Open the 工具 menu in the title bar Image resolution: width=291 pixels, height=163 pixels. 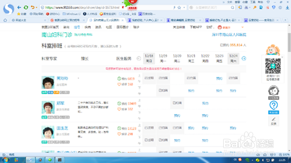[253, 2]
